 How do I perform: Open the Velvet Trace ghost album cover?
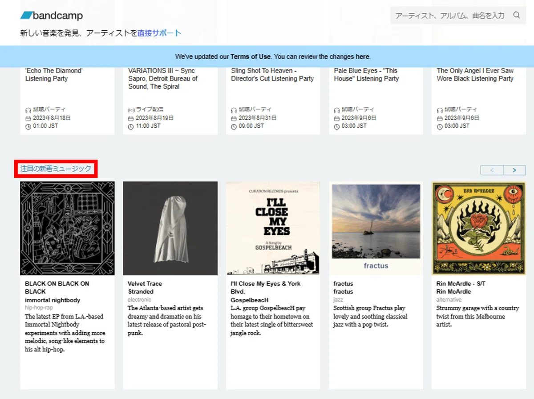[170, 228]
